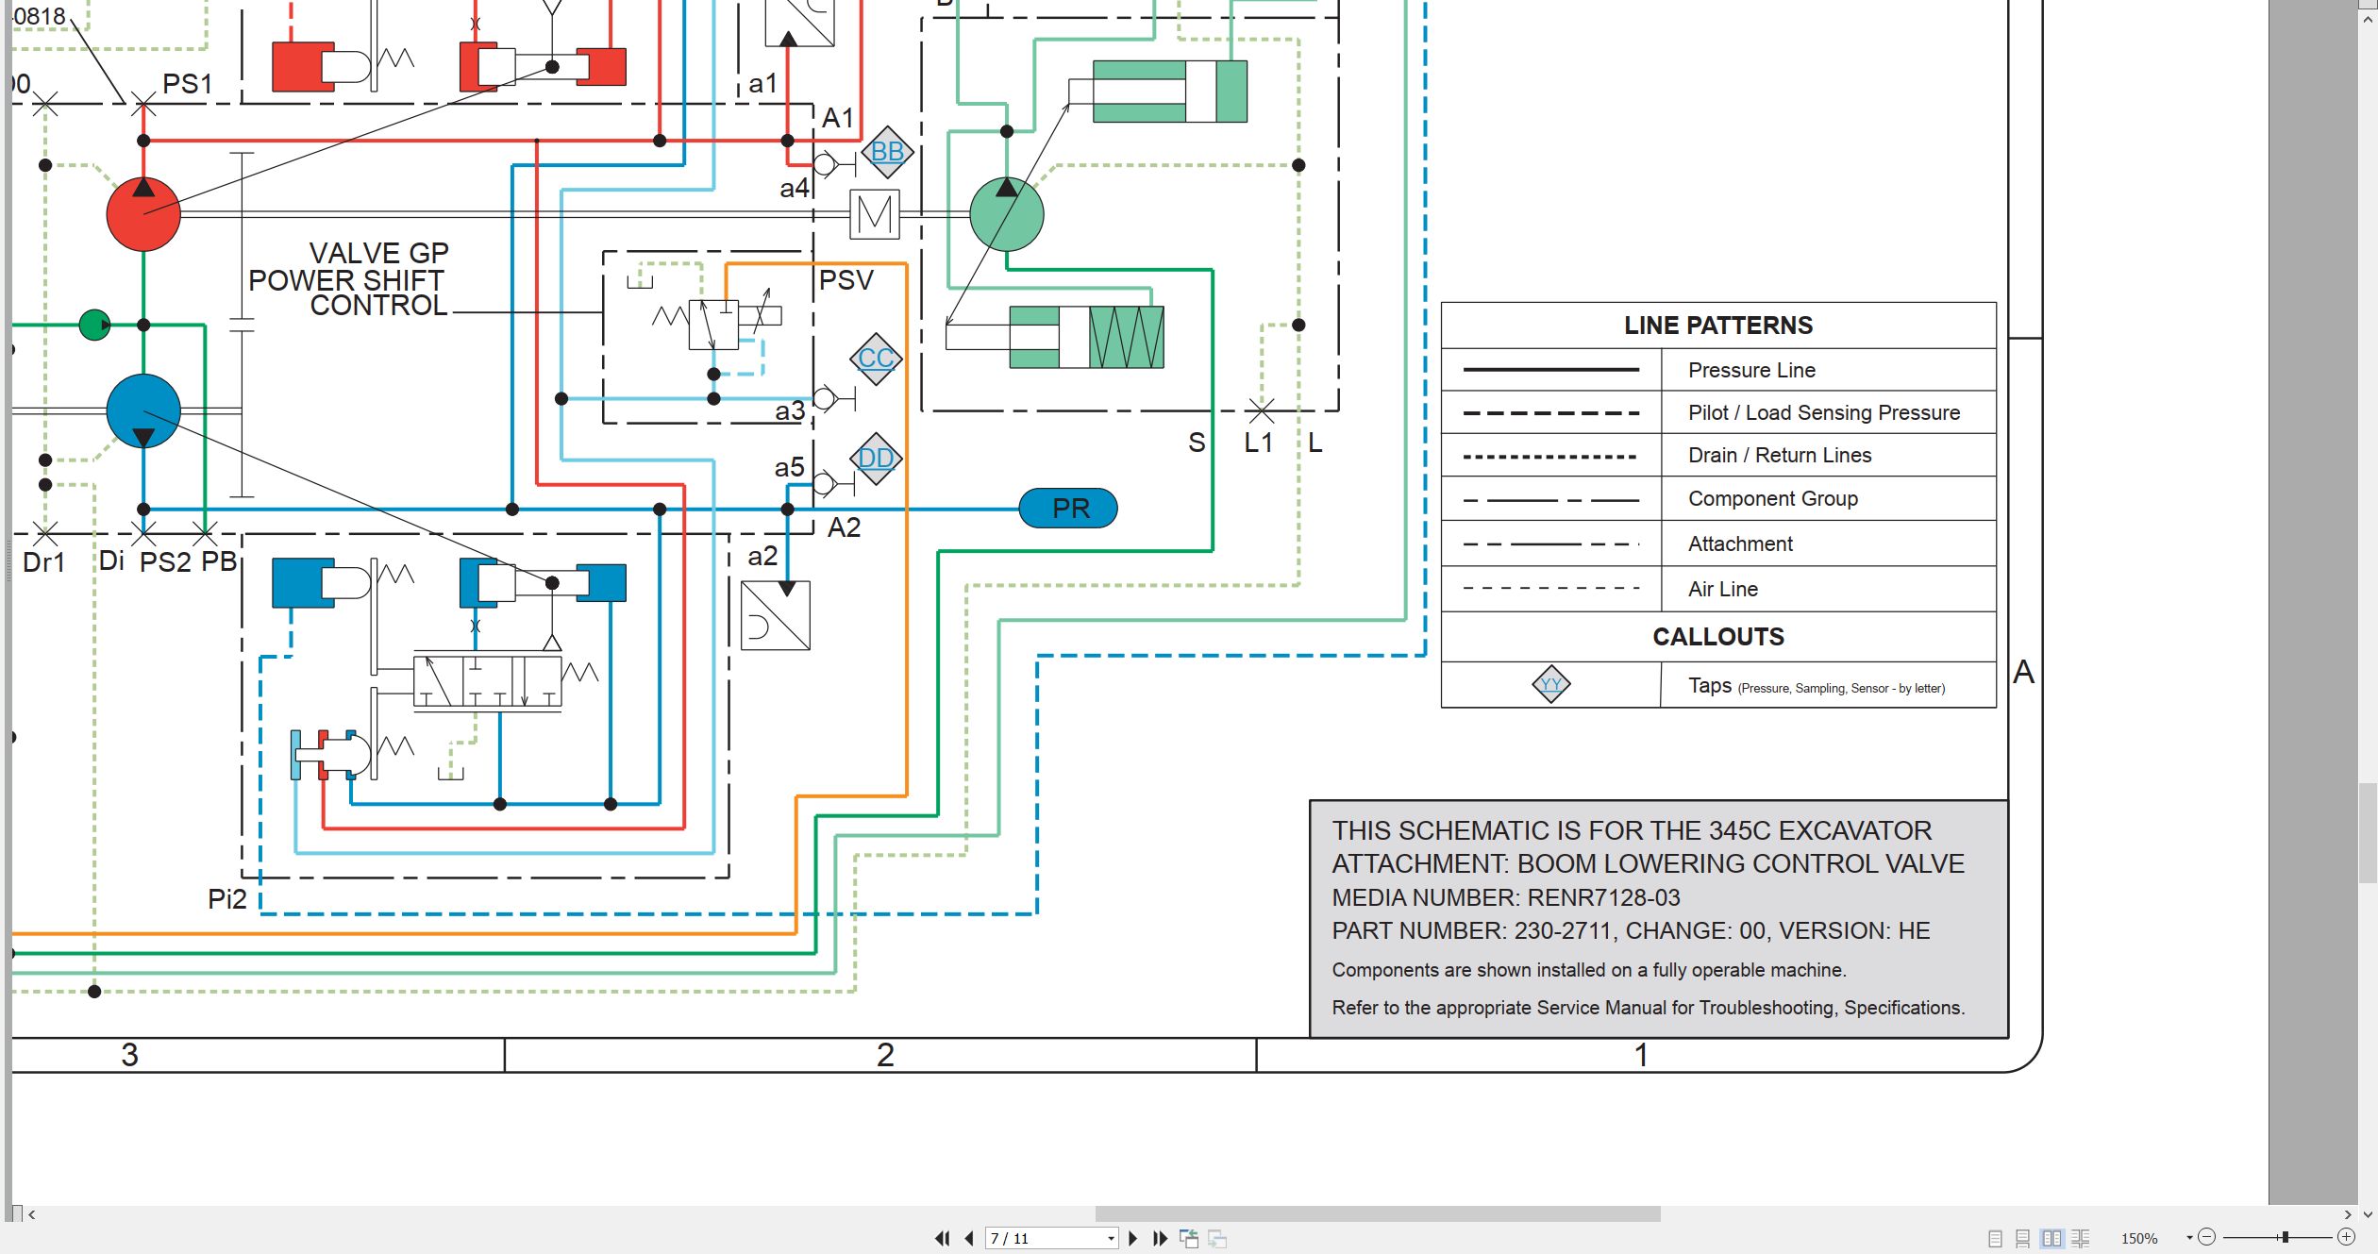Click the DD pressure tap callout
This screenshot has height=1254, width=2378.
pos(876,459)
